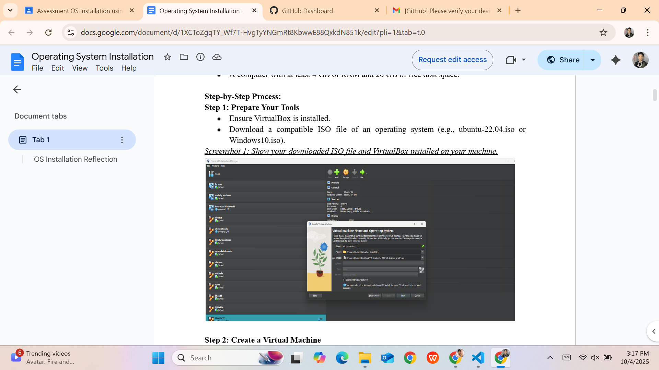This screenshot has width=659, height=370.
Task: Click the VirtualBox screenshot image
Action: click(x=360, y=239)
